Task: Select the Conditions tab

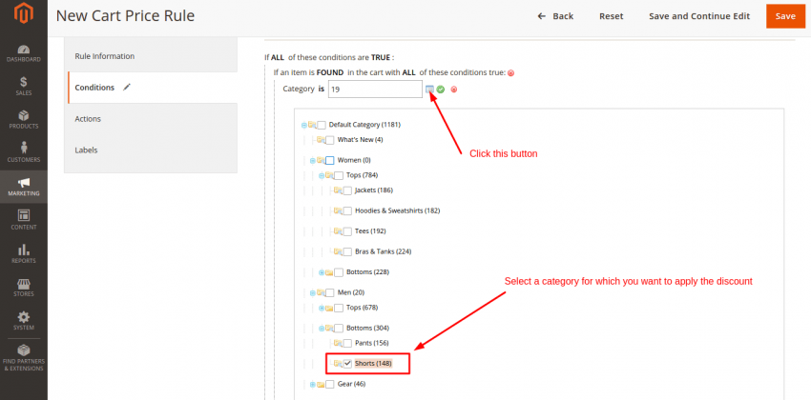Action: click(153, 88)
